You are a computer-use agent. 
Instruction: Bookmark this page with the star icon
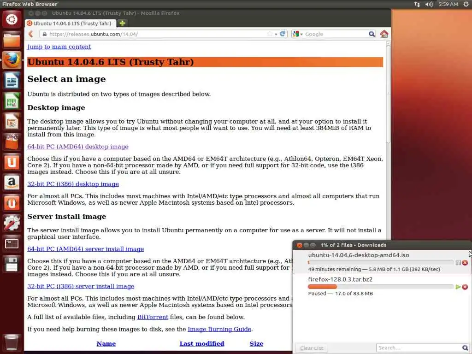point(270,34)
